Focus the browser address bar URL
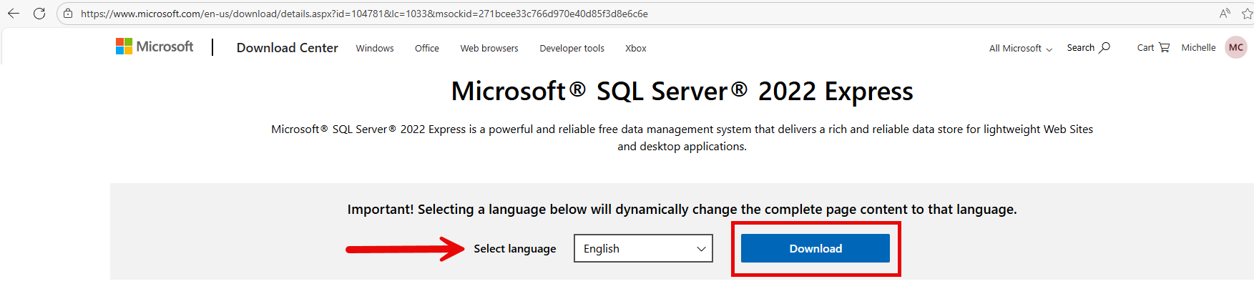The width and height of the screenshot is (1254, 289). (x=364, y=14)
